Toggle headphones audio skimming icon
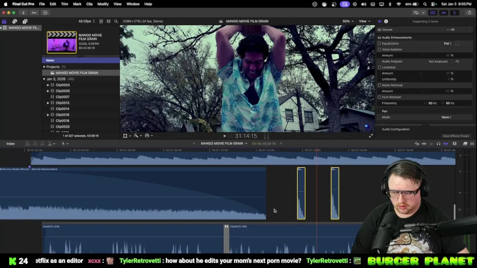This screenshot has height=268, width=477. (x=438, y=144)
